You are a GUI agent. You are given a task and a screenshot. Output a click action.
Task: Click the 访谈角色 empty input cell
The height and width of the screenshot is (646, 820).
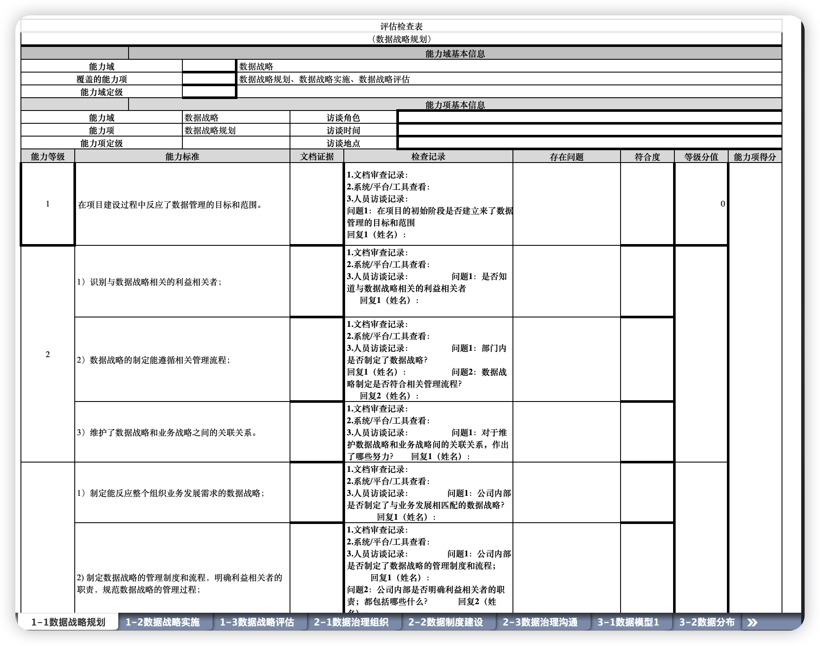589,117
